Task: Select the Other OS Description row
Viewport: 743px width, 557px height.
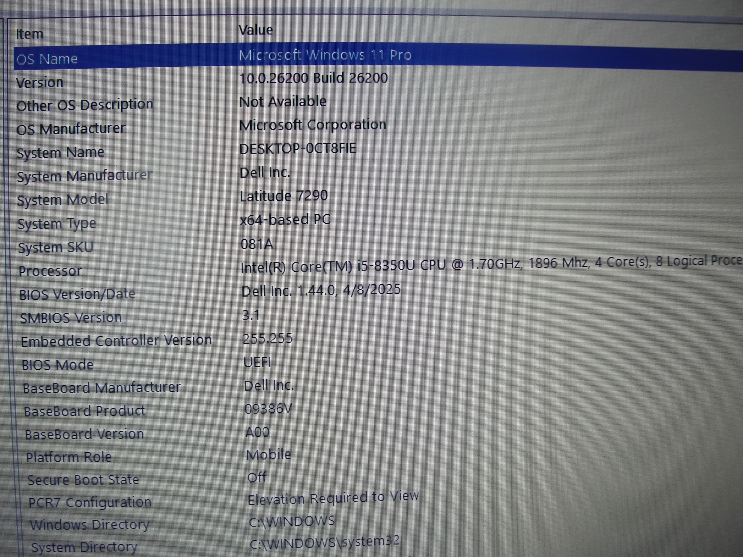Action: (85, 105)
